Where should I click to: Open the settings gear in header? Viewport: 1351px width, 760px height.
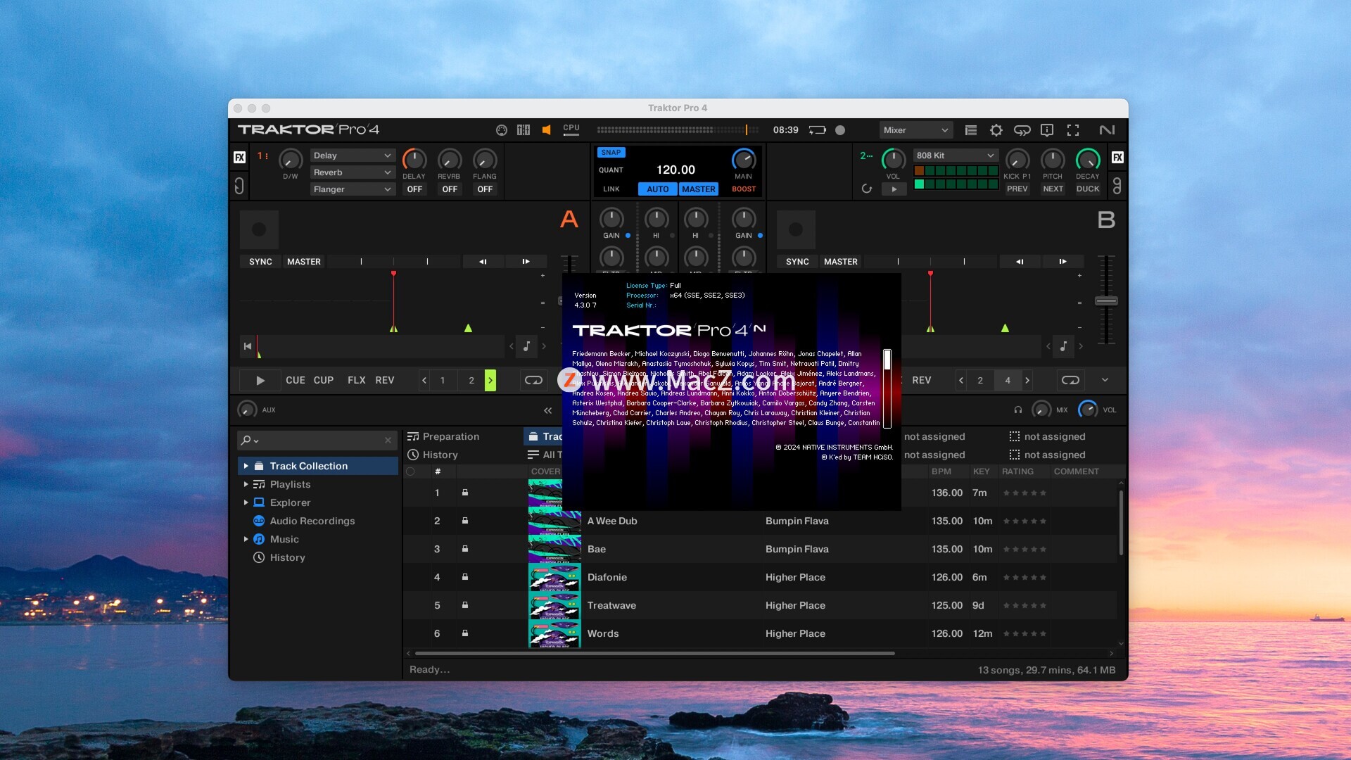[996, 130]
